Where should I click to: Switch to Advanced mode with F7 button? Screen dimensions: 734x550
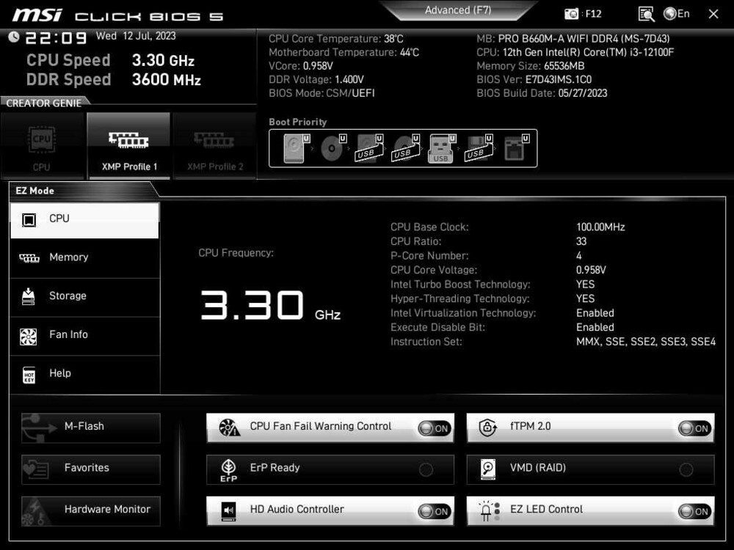tap(458, 10)
